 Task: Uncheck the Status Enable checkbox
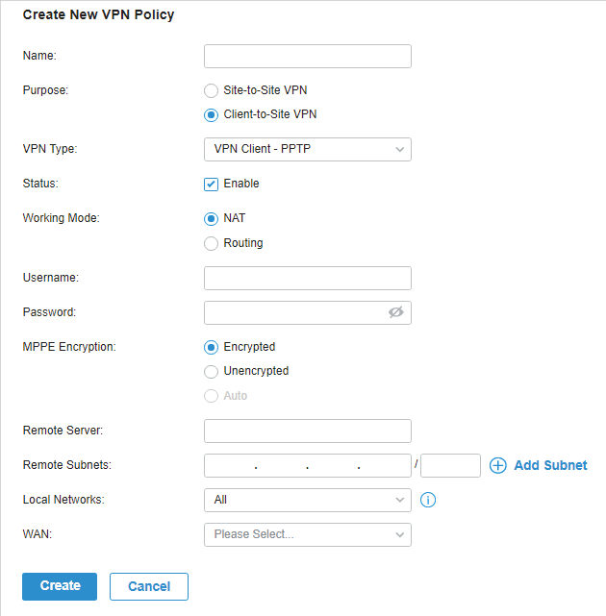tap(211, 185)
